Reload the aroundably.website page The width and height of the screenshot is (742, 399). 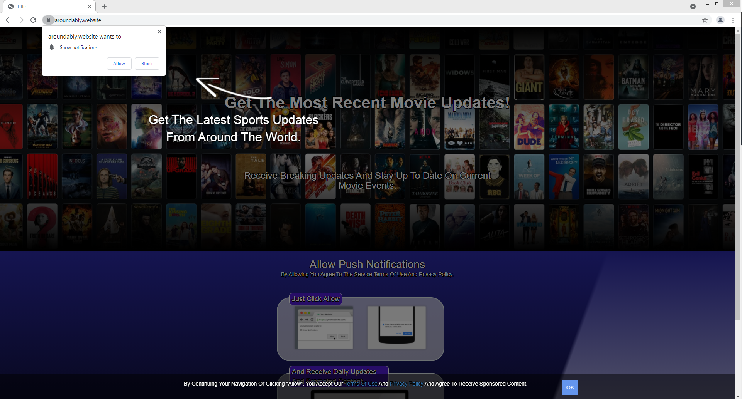[x=33, y=20]
